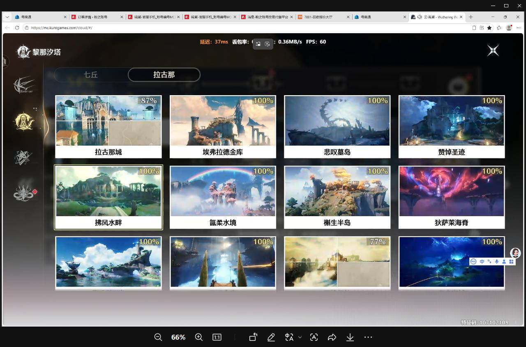
Task: Open the 赞悼圣迹 area card
Action: tap(452, 127)
